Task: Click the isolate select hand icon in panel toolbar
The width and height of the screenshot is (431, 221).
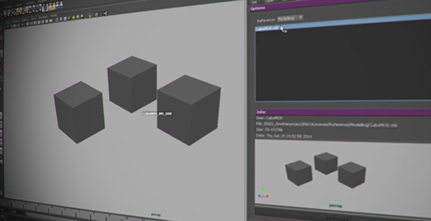Action: (90, 16)
